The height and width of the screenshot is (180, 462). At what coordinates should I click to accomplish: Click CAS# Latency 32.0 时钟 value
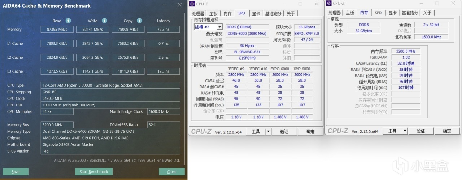coord(406,63)
